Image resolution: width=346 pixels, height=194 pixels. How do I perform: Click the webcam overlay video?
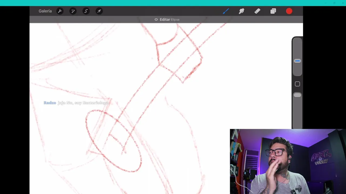[288, 161]
